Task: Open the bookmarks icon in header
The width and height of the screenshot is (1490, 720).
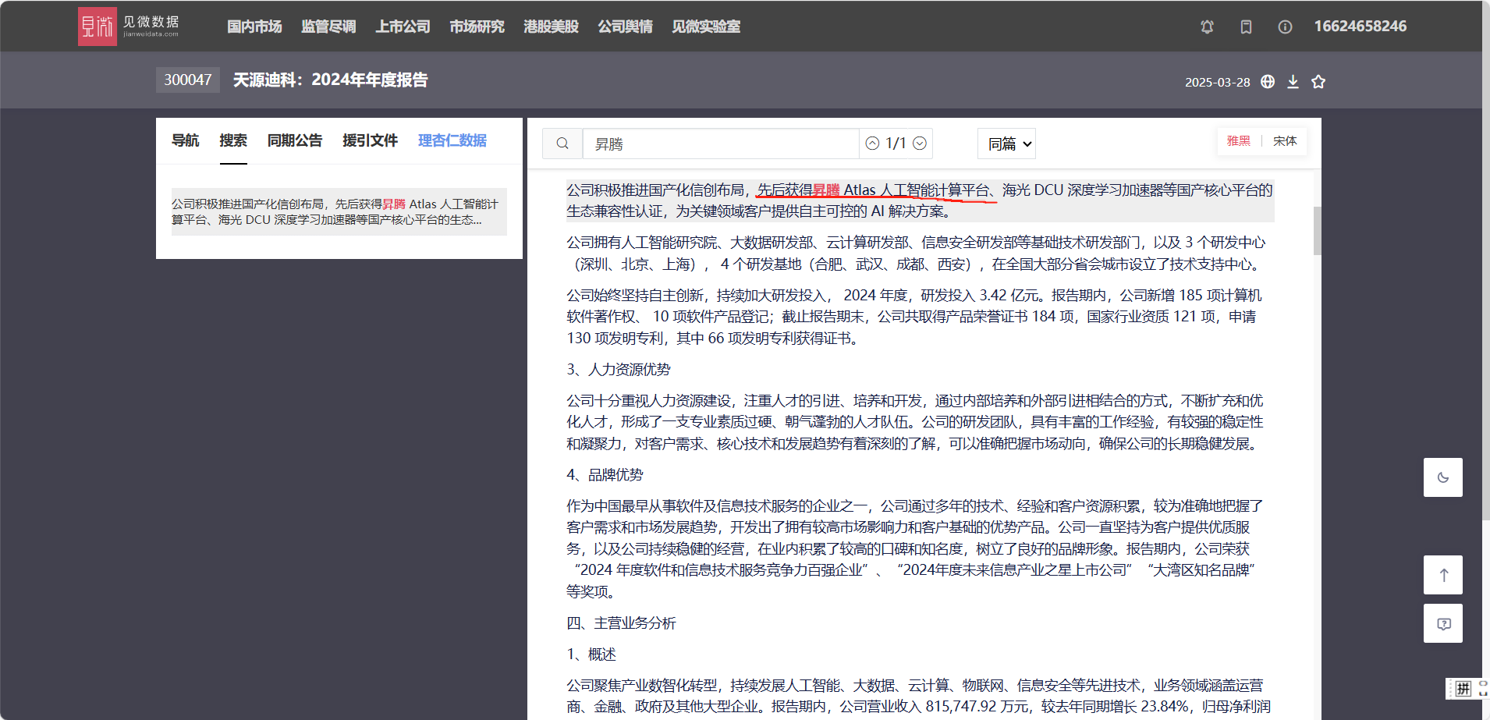Action: (x=1246, y=27)
